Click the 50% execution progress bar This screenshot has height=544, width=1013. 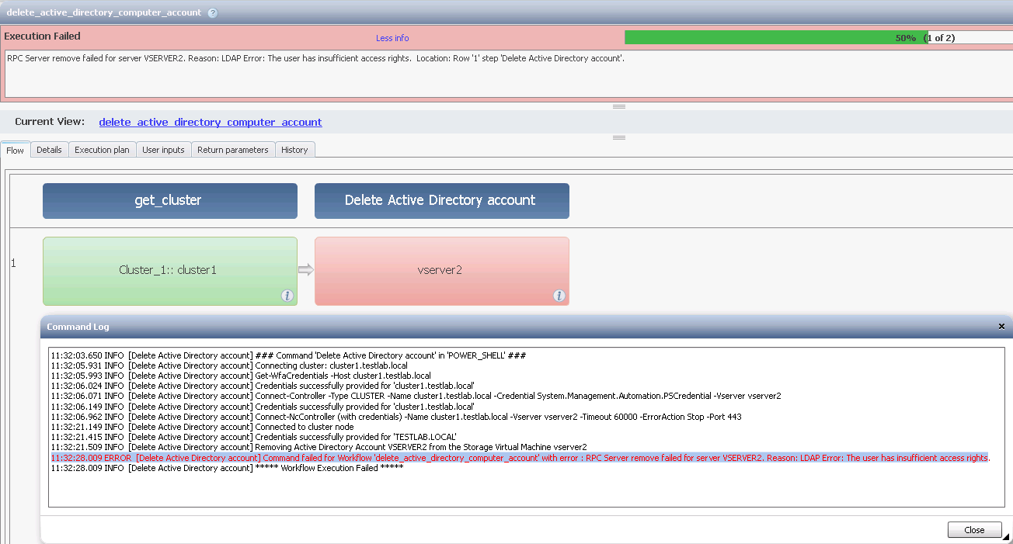[819, 37]
